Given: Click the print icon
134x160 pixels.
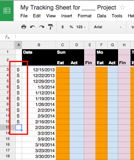Looking at the screenshot, I should click(x=24, y=27).
